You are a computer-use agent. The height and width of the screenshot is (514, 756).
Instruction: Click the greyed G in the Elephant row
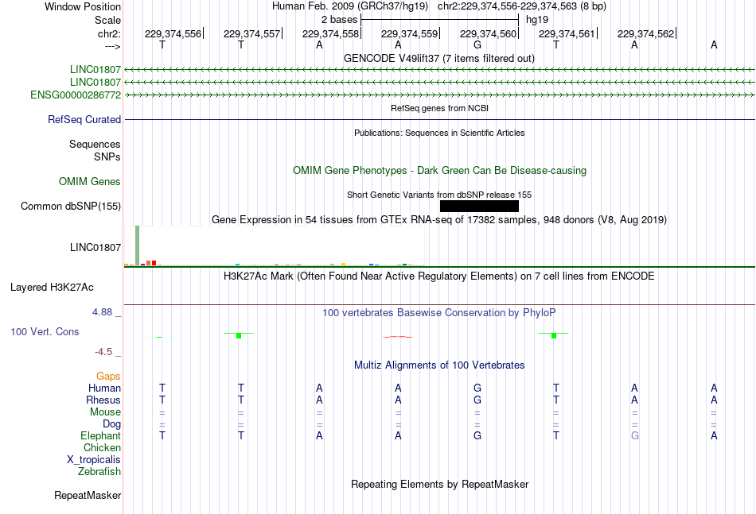634,435
